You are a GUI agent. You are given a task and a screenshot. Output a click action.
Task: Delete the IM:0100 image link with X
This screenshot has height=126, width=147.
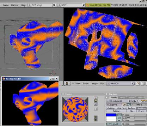point(133,83)
